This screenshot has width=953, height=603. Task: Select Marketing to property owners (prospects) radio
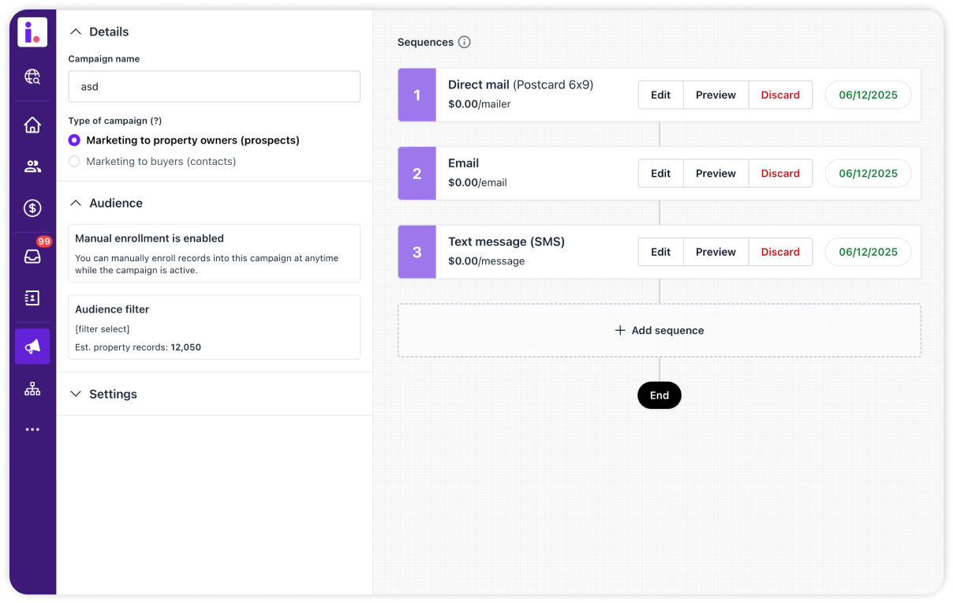tap(74, 140)
